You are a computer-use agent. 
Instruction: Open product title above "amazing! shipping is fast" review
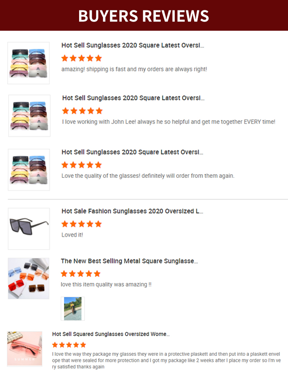[132, 45]
